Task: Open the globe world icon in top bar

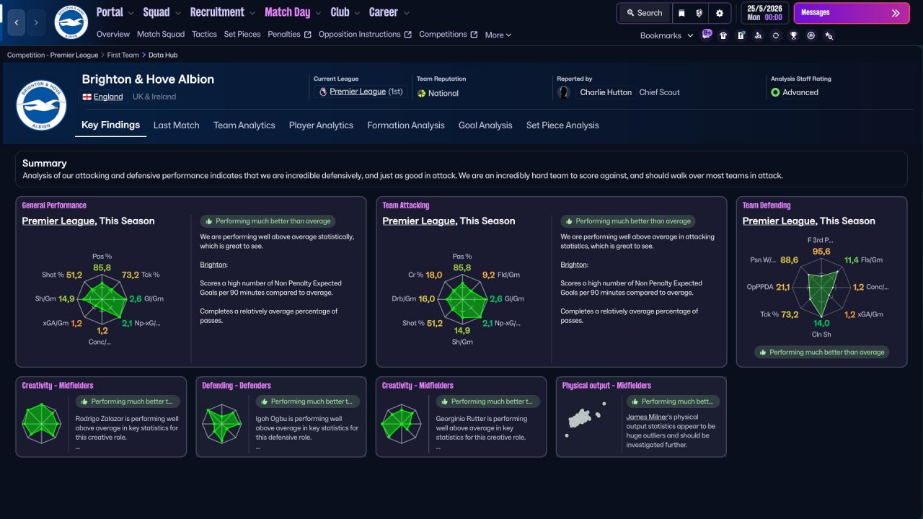Action: click(x=699, y=13)
